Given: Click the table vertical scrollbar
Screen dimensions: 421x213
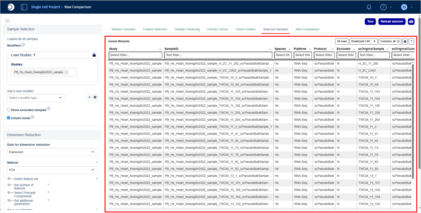Looking at the screenshot, I should (413, 121).
